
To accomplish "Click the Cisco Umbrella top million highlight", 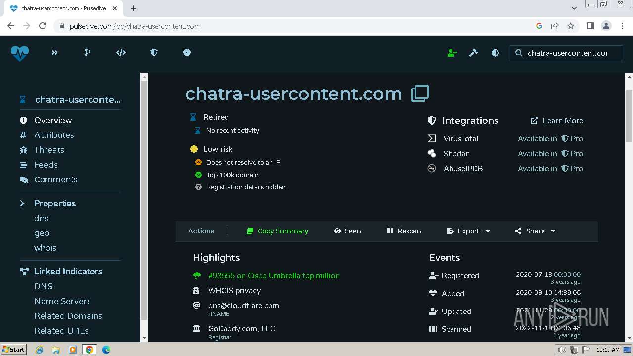I will (273, 276).
